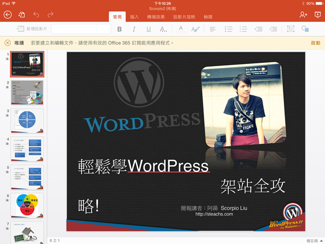
Task: Start slideshow from the play icon
Action: tap(317, 15)
